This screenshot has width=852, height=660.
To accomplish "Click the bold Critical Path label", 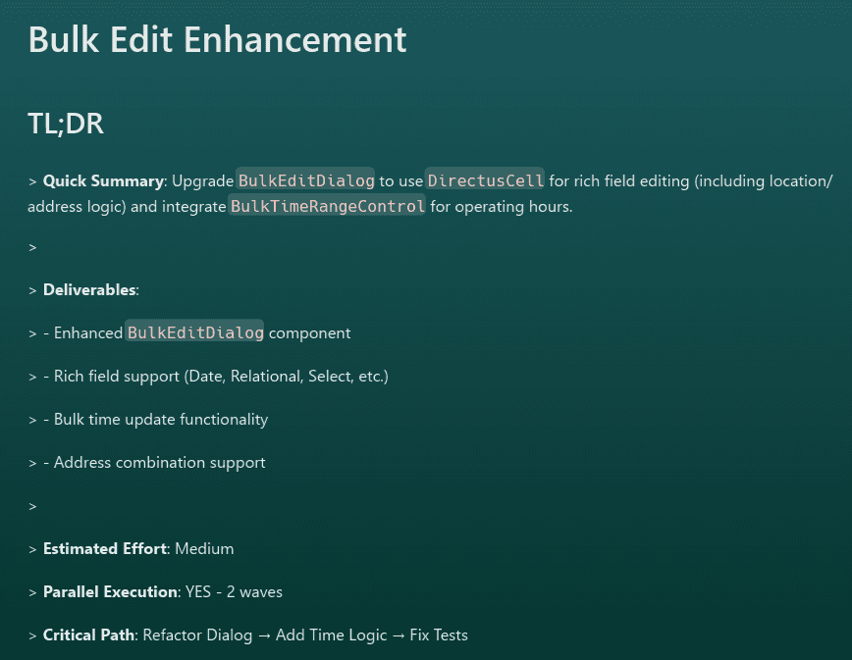I will 88,635.
